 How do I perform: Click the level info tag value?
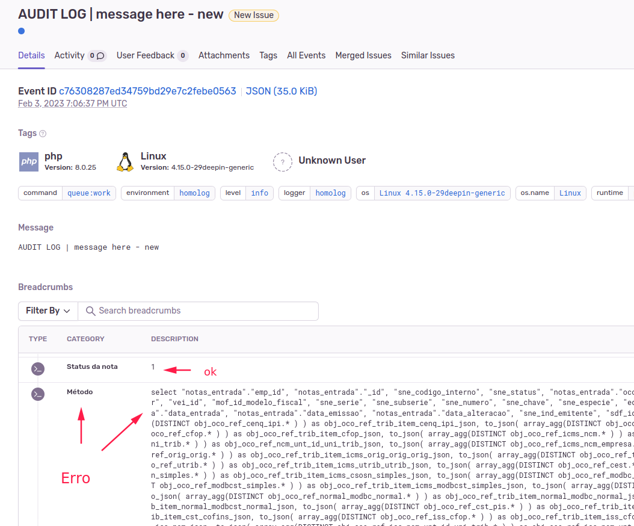click(260, 193)
